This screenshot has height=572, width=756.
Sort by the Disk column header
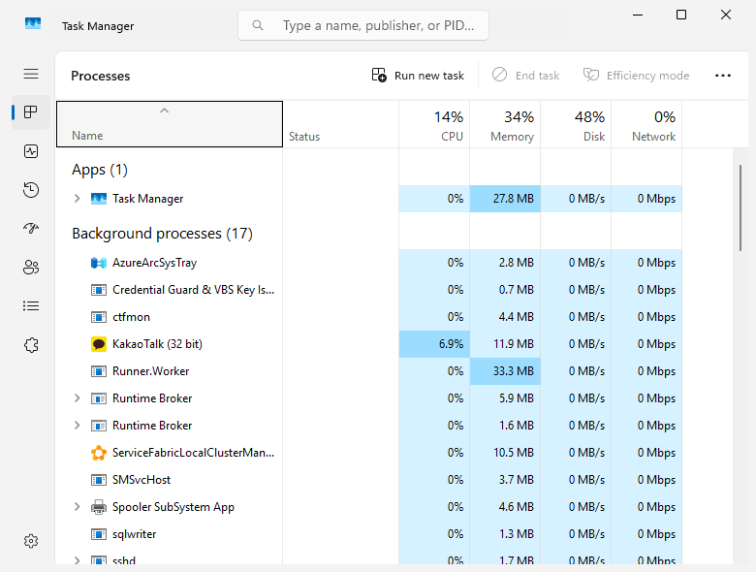[x=576, y=124]
